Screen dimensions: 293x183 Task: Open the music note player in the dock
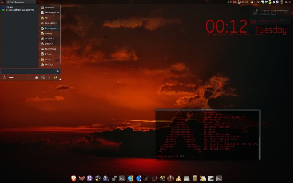(x=114, y=179)
